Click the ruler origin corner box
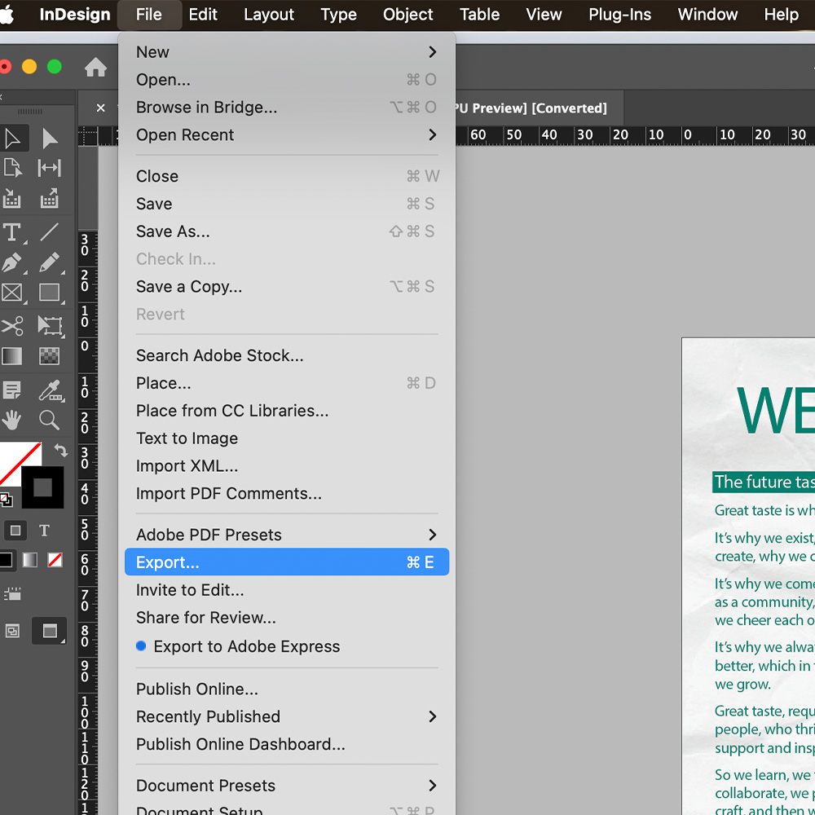 tap(88, 136)
